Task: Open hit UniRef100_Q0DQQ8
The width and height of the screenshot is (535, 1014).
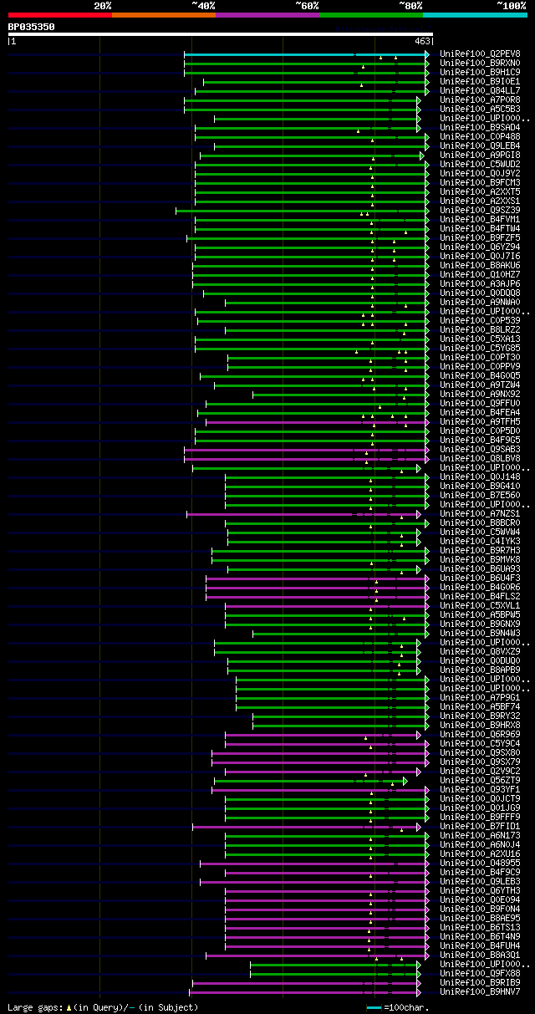Action: pyautogui.click(x=480, y=293)
